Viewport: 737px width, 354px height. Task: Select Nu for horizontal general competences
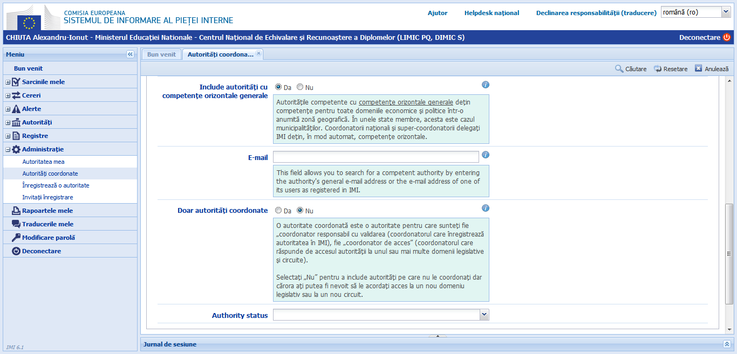[300, 87]
